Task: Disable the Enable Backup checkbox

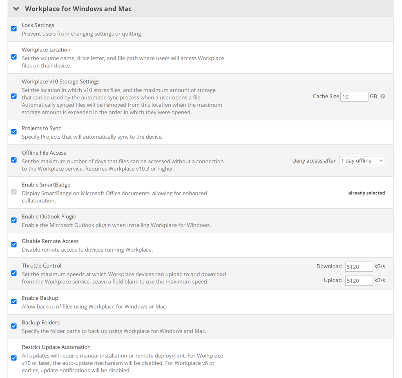Action: click(14, 301)
